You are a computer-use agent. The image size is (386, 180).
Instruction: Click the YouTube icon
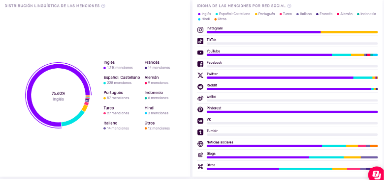pyautogui.click(x=200, y=53)
